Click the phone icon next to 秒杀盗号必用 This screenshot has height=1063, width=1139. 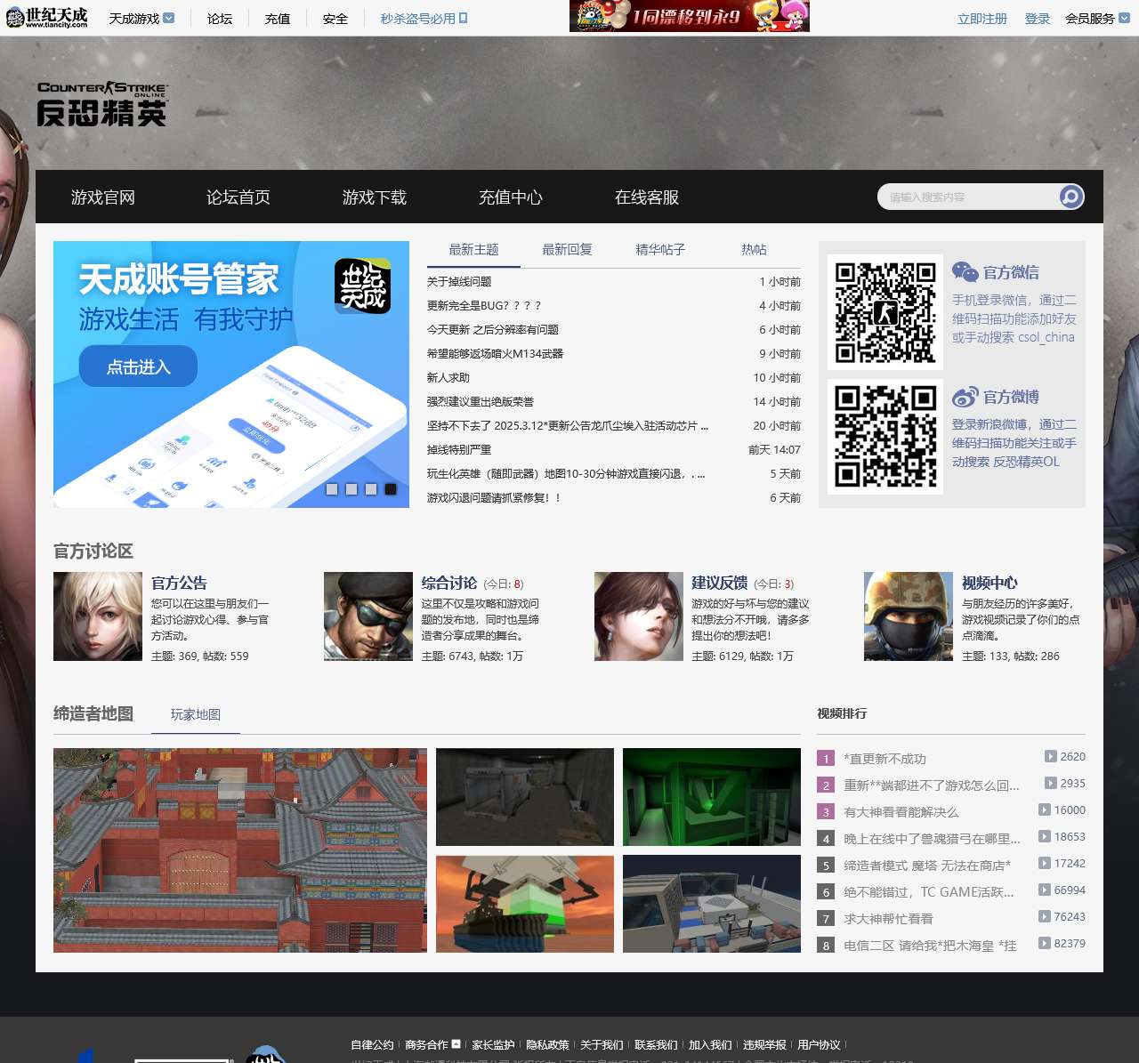[x=464, y=18]
